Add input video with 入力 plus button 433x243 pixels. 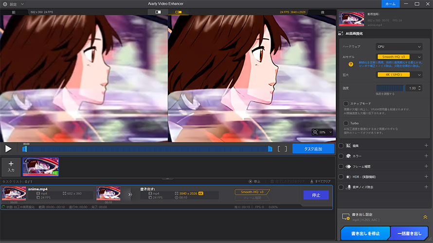(11, 167)
